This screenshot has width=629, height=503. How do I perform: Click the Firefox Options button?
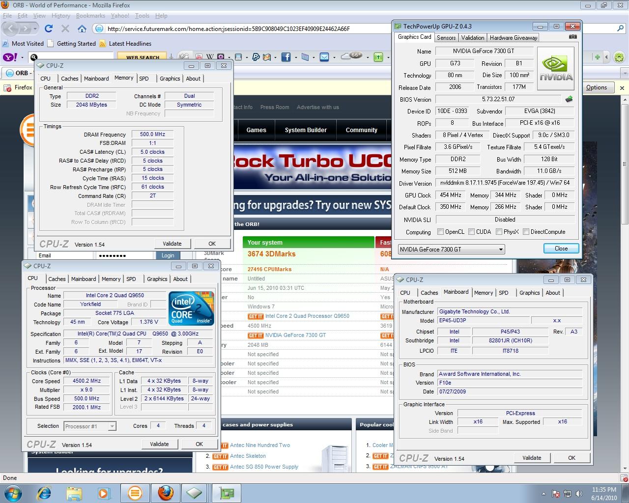[597, 87]
